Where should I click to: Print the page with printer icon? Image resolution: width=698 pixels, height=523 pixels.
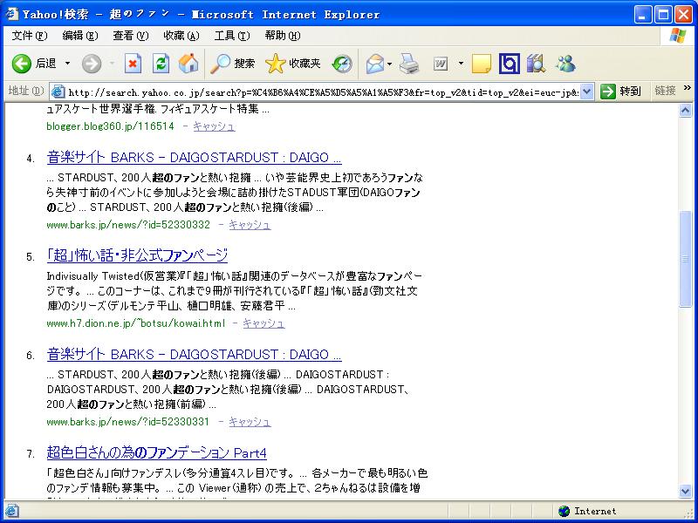tap(408, 64)
